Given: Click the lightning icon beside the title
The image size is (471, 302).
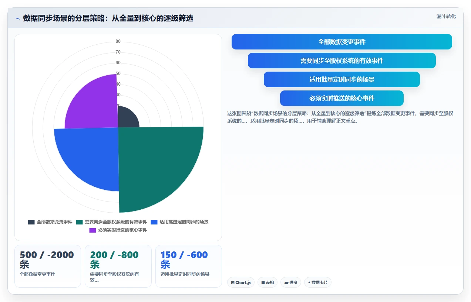Looking at the screenshot, I should pos(17,18).
